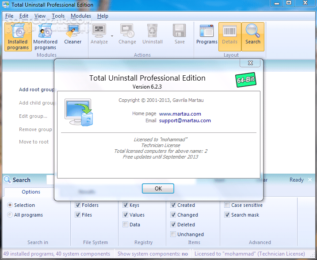Click the support@martau.com email link
Image resolution: width=317 pixels, height=260 pixels.
pos(185,120)
